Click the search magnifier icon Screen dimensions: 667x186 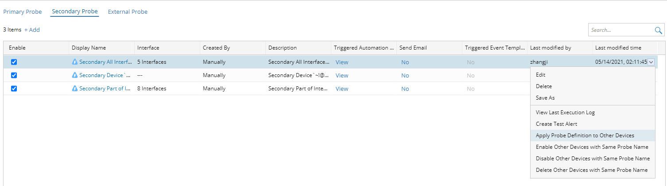pos(658,30)
